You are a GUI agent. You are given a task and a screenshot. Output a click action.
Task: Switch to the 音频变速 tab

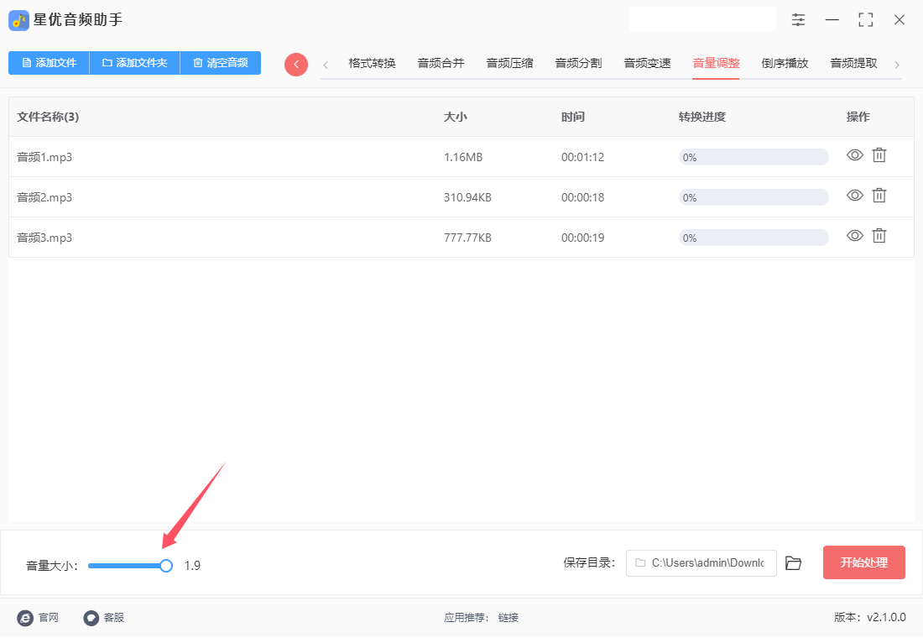648,63
